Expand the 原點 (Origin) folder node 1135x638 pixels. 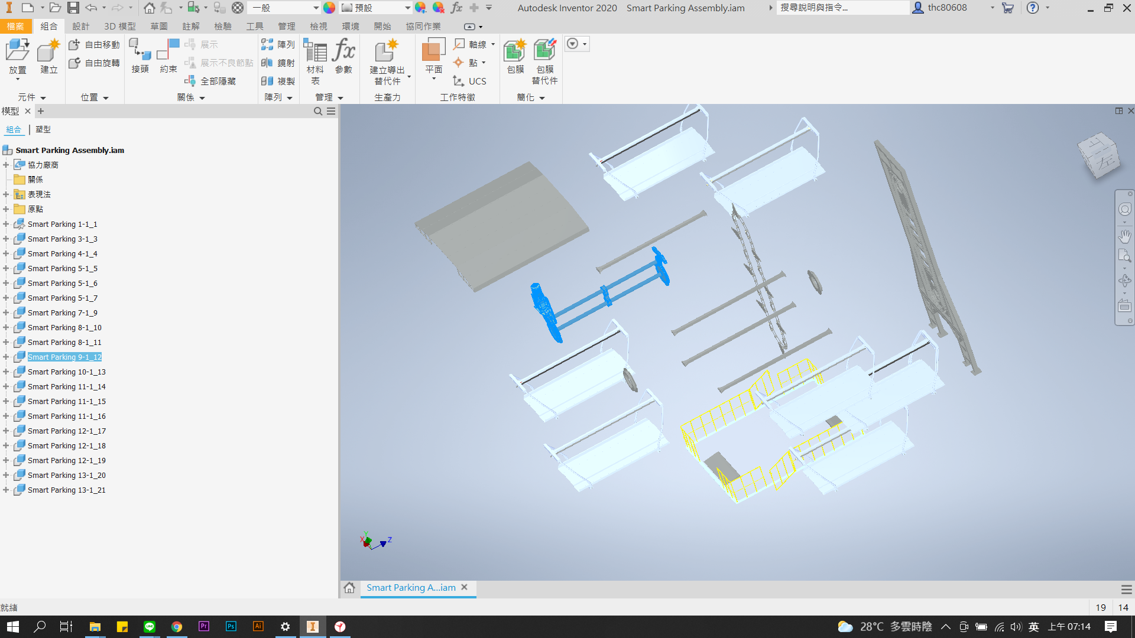coord(6,209)
